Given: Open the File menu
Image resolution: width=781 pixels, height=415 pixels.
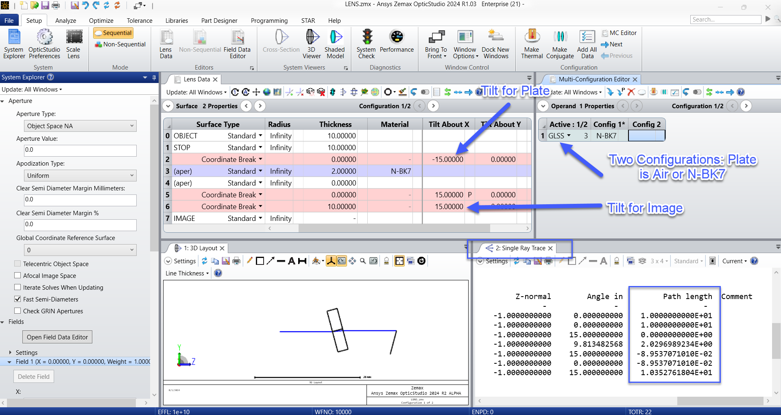Looking at the screenshot, I should coord(9,20).
